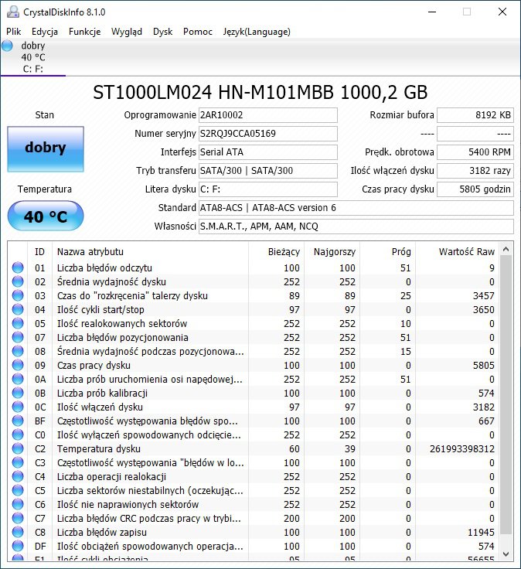Viewport: 521px width, 569px height.
Task: Open the Funkcje menu
Action: click(84, 32)
